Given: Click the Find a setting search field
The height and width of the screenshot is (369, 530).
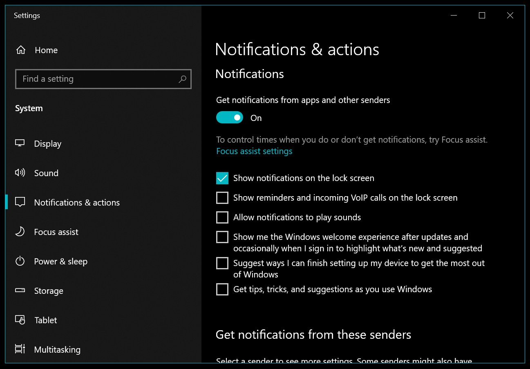Looking at the screenshot, I should pyautogui.click(x=103, y=79).
